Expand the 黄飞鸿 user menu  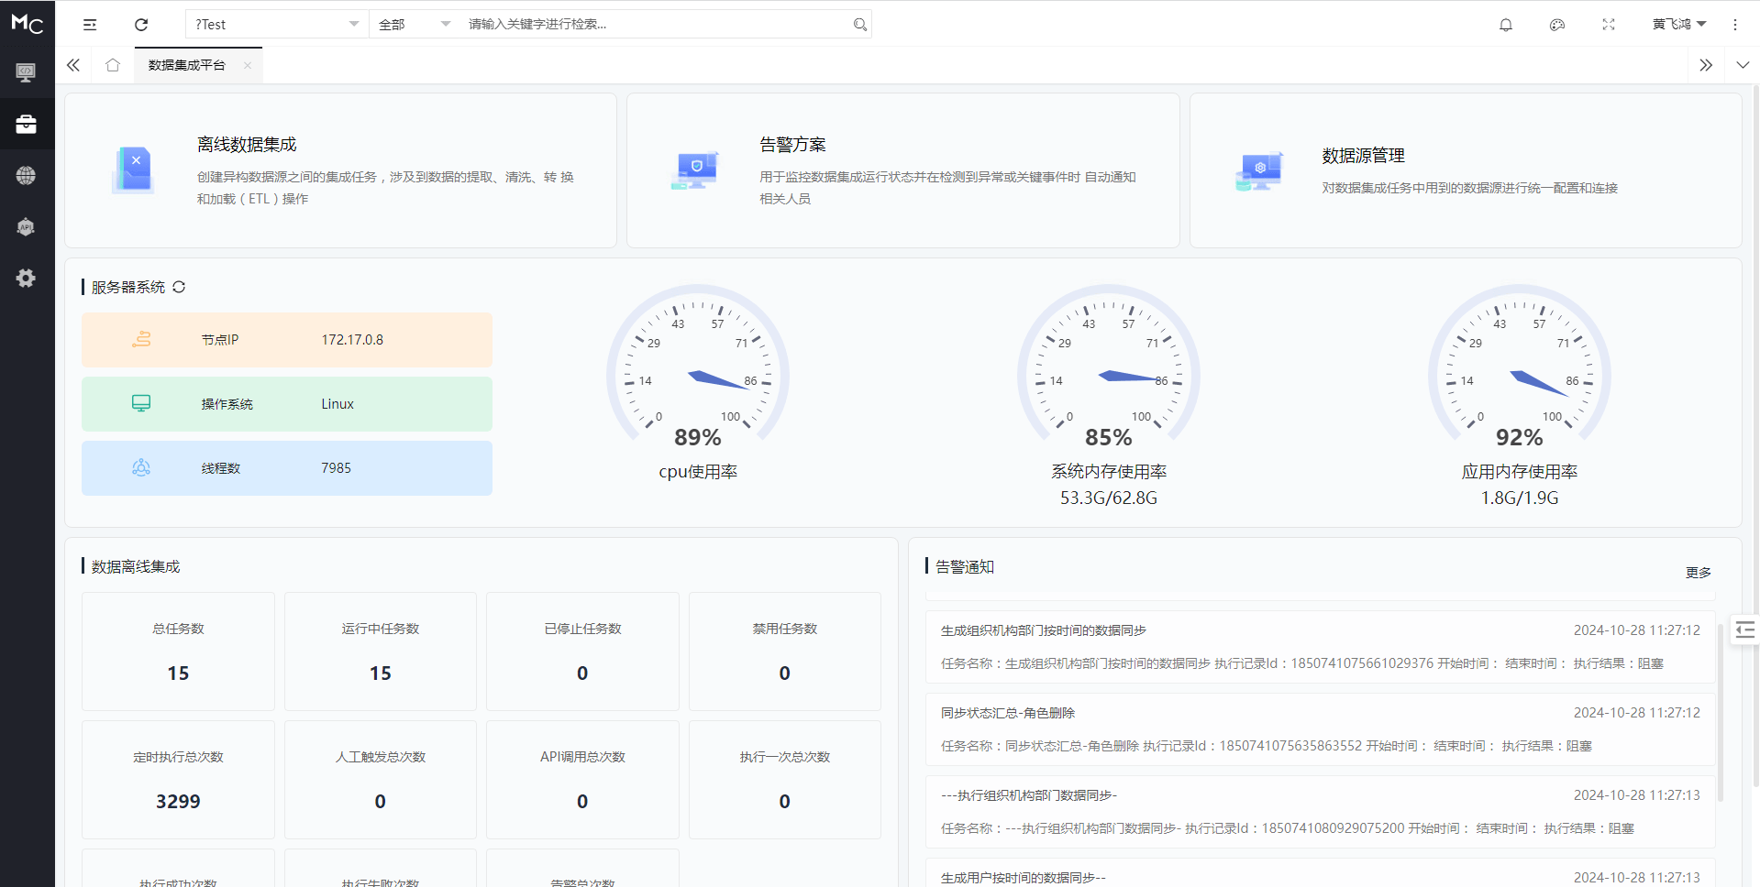point(1679,24)
